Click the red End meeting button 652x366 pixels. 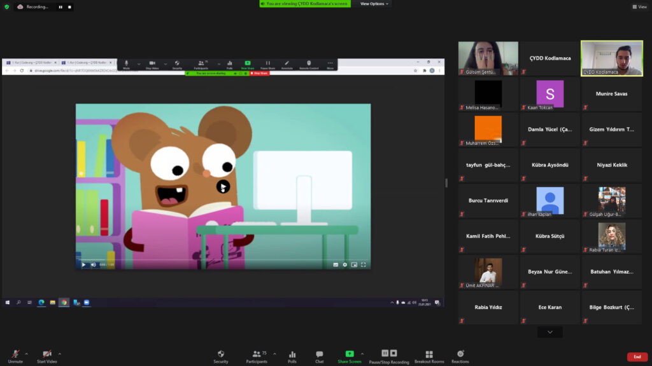(x=637, y=357)
